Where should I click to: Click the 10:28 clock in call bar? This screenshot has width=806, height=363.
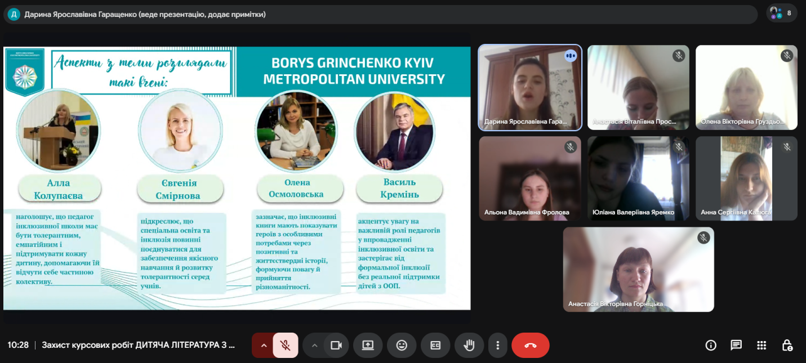pos(18,345)
